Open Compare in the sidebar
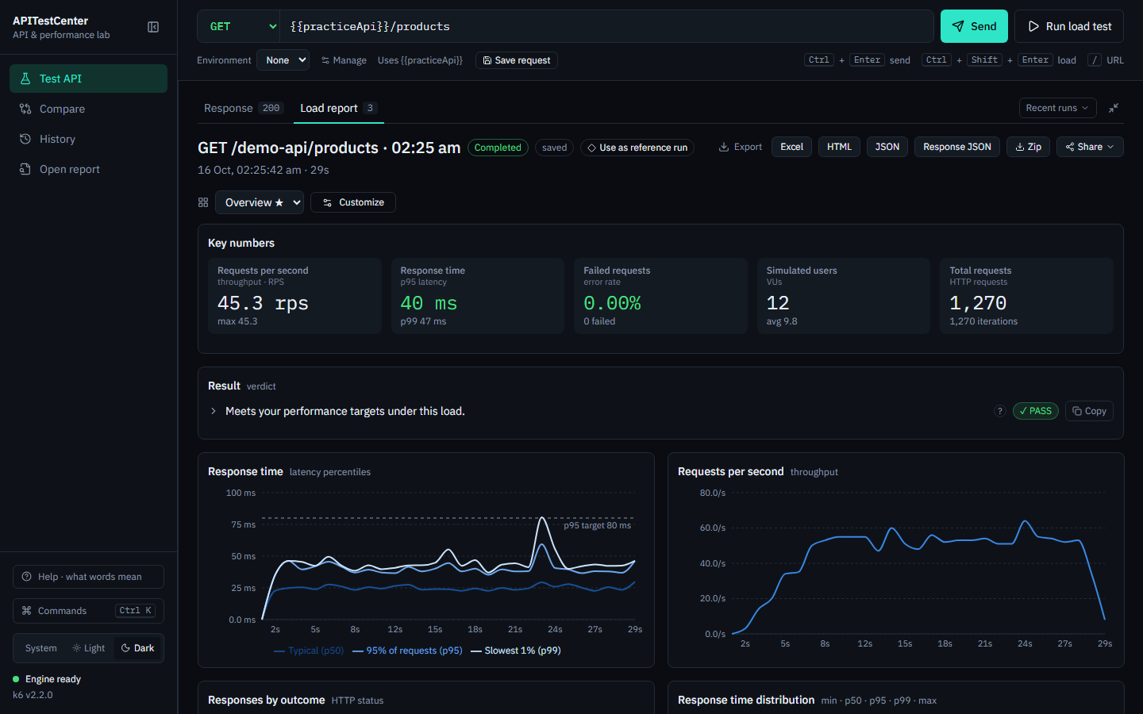This screenshot has width=1143, height=714. pyautogui.click(x=88, y=109)
